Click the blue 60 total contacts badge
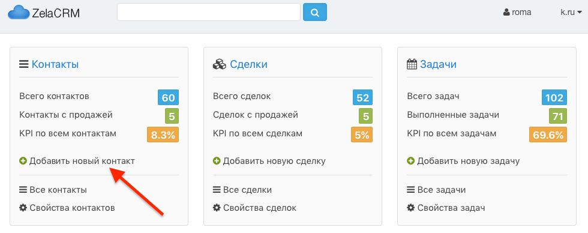588x233 pixels. coord(169,98)
